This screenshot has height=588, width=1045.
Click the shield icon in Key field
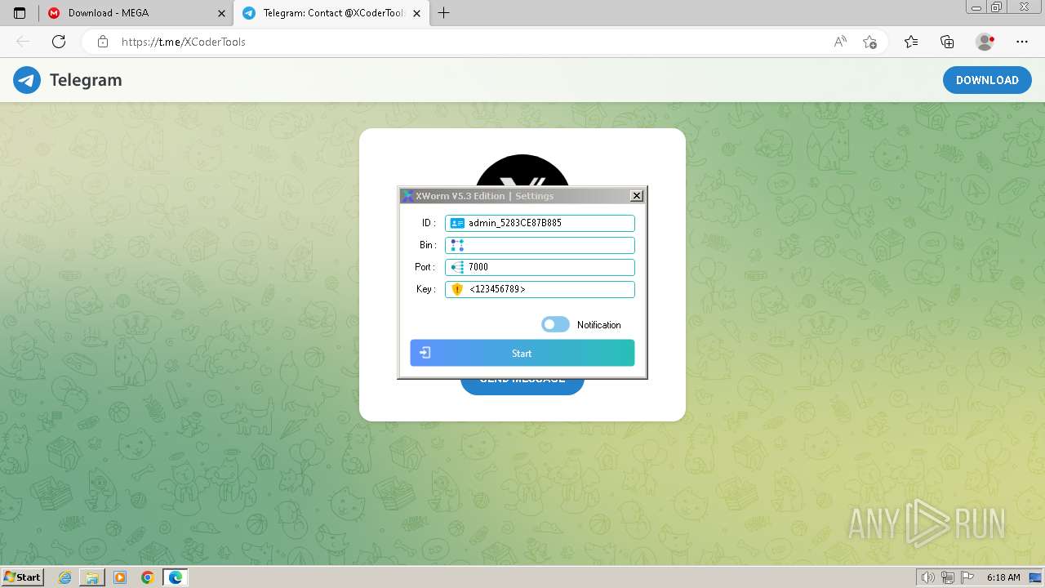(x=457, y=289)
